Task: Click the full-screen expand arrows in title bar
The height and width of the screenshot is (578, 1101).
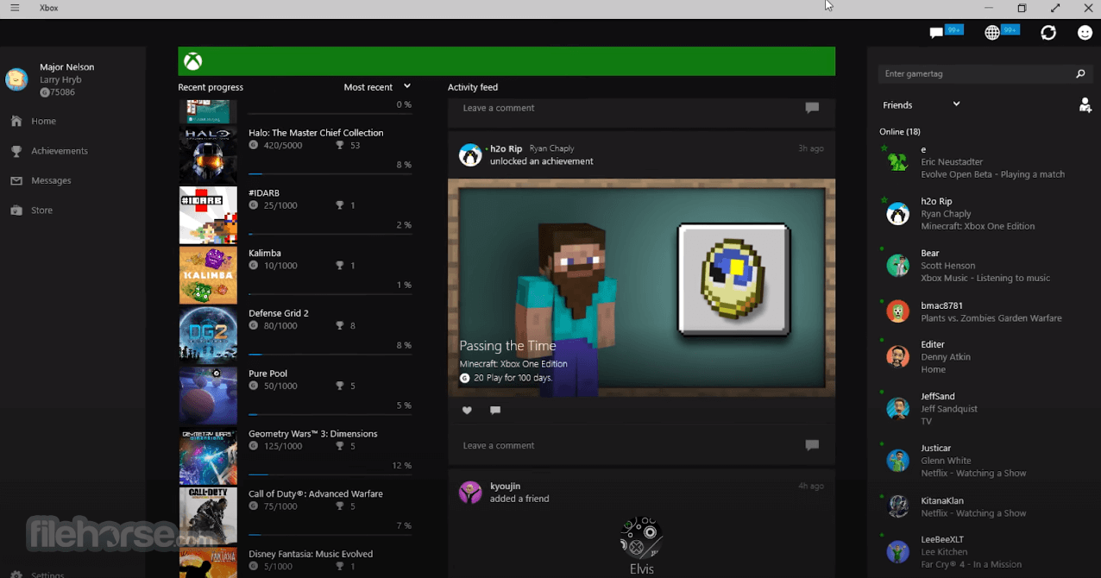Action: pos(1055,8)
